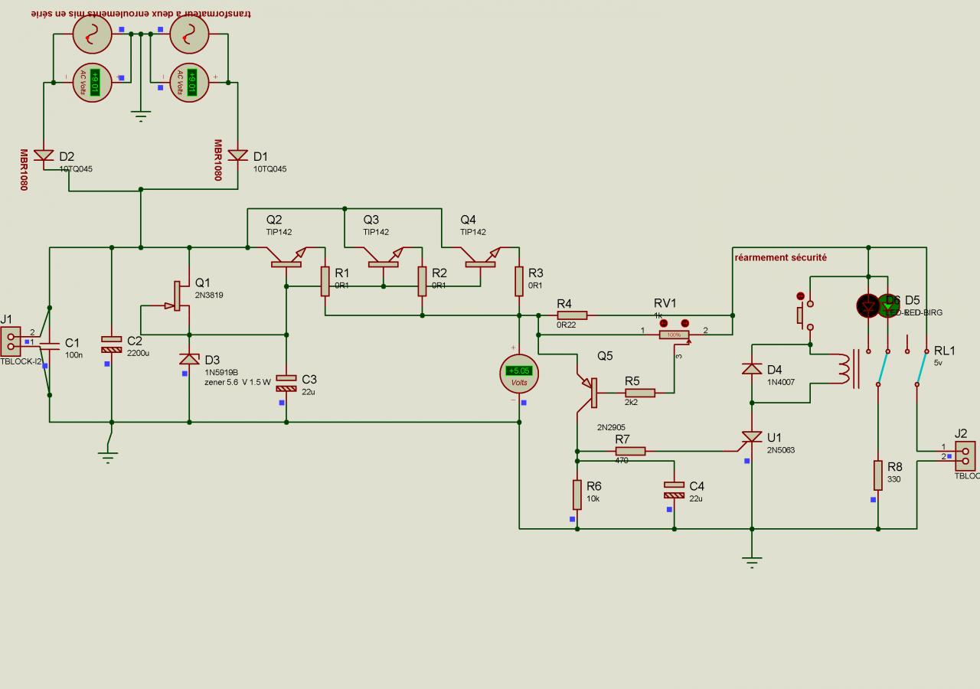Screen dimensions: 980x689
Task: Click the C2 2200u electrolytic capacitor
Action: click(112, 344)
